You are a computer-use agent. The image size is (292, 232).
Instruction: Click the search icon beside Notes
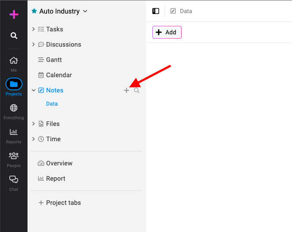tap(137, 90)
